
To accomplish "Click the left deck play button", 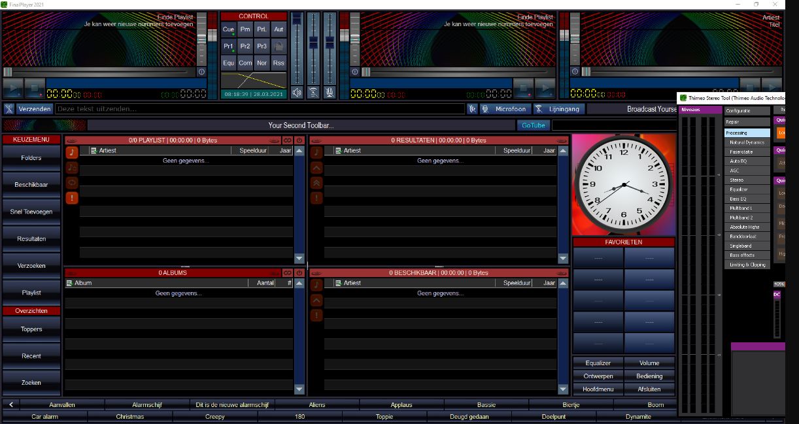I will 12,88.
